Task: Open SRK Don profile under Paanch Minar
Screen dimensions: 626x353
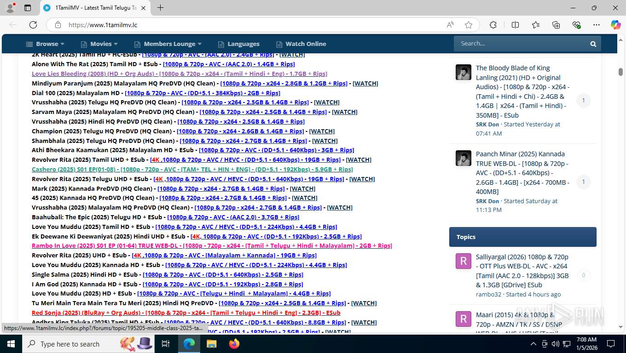Action: pos(487,201)
